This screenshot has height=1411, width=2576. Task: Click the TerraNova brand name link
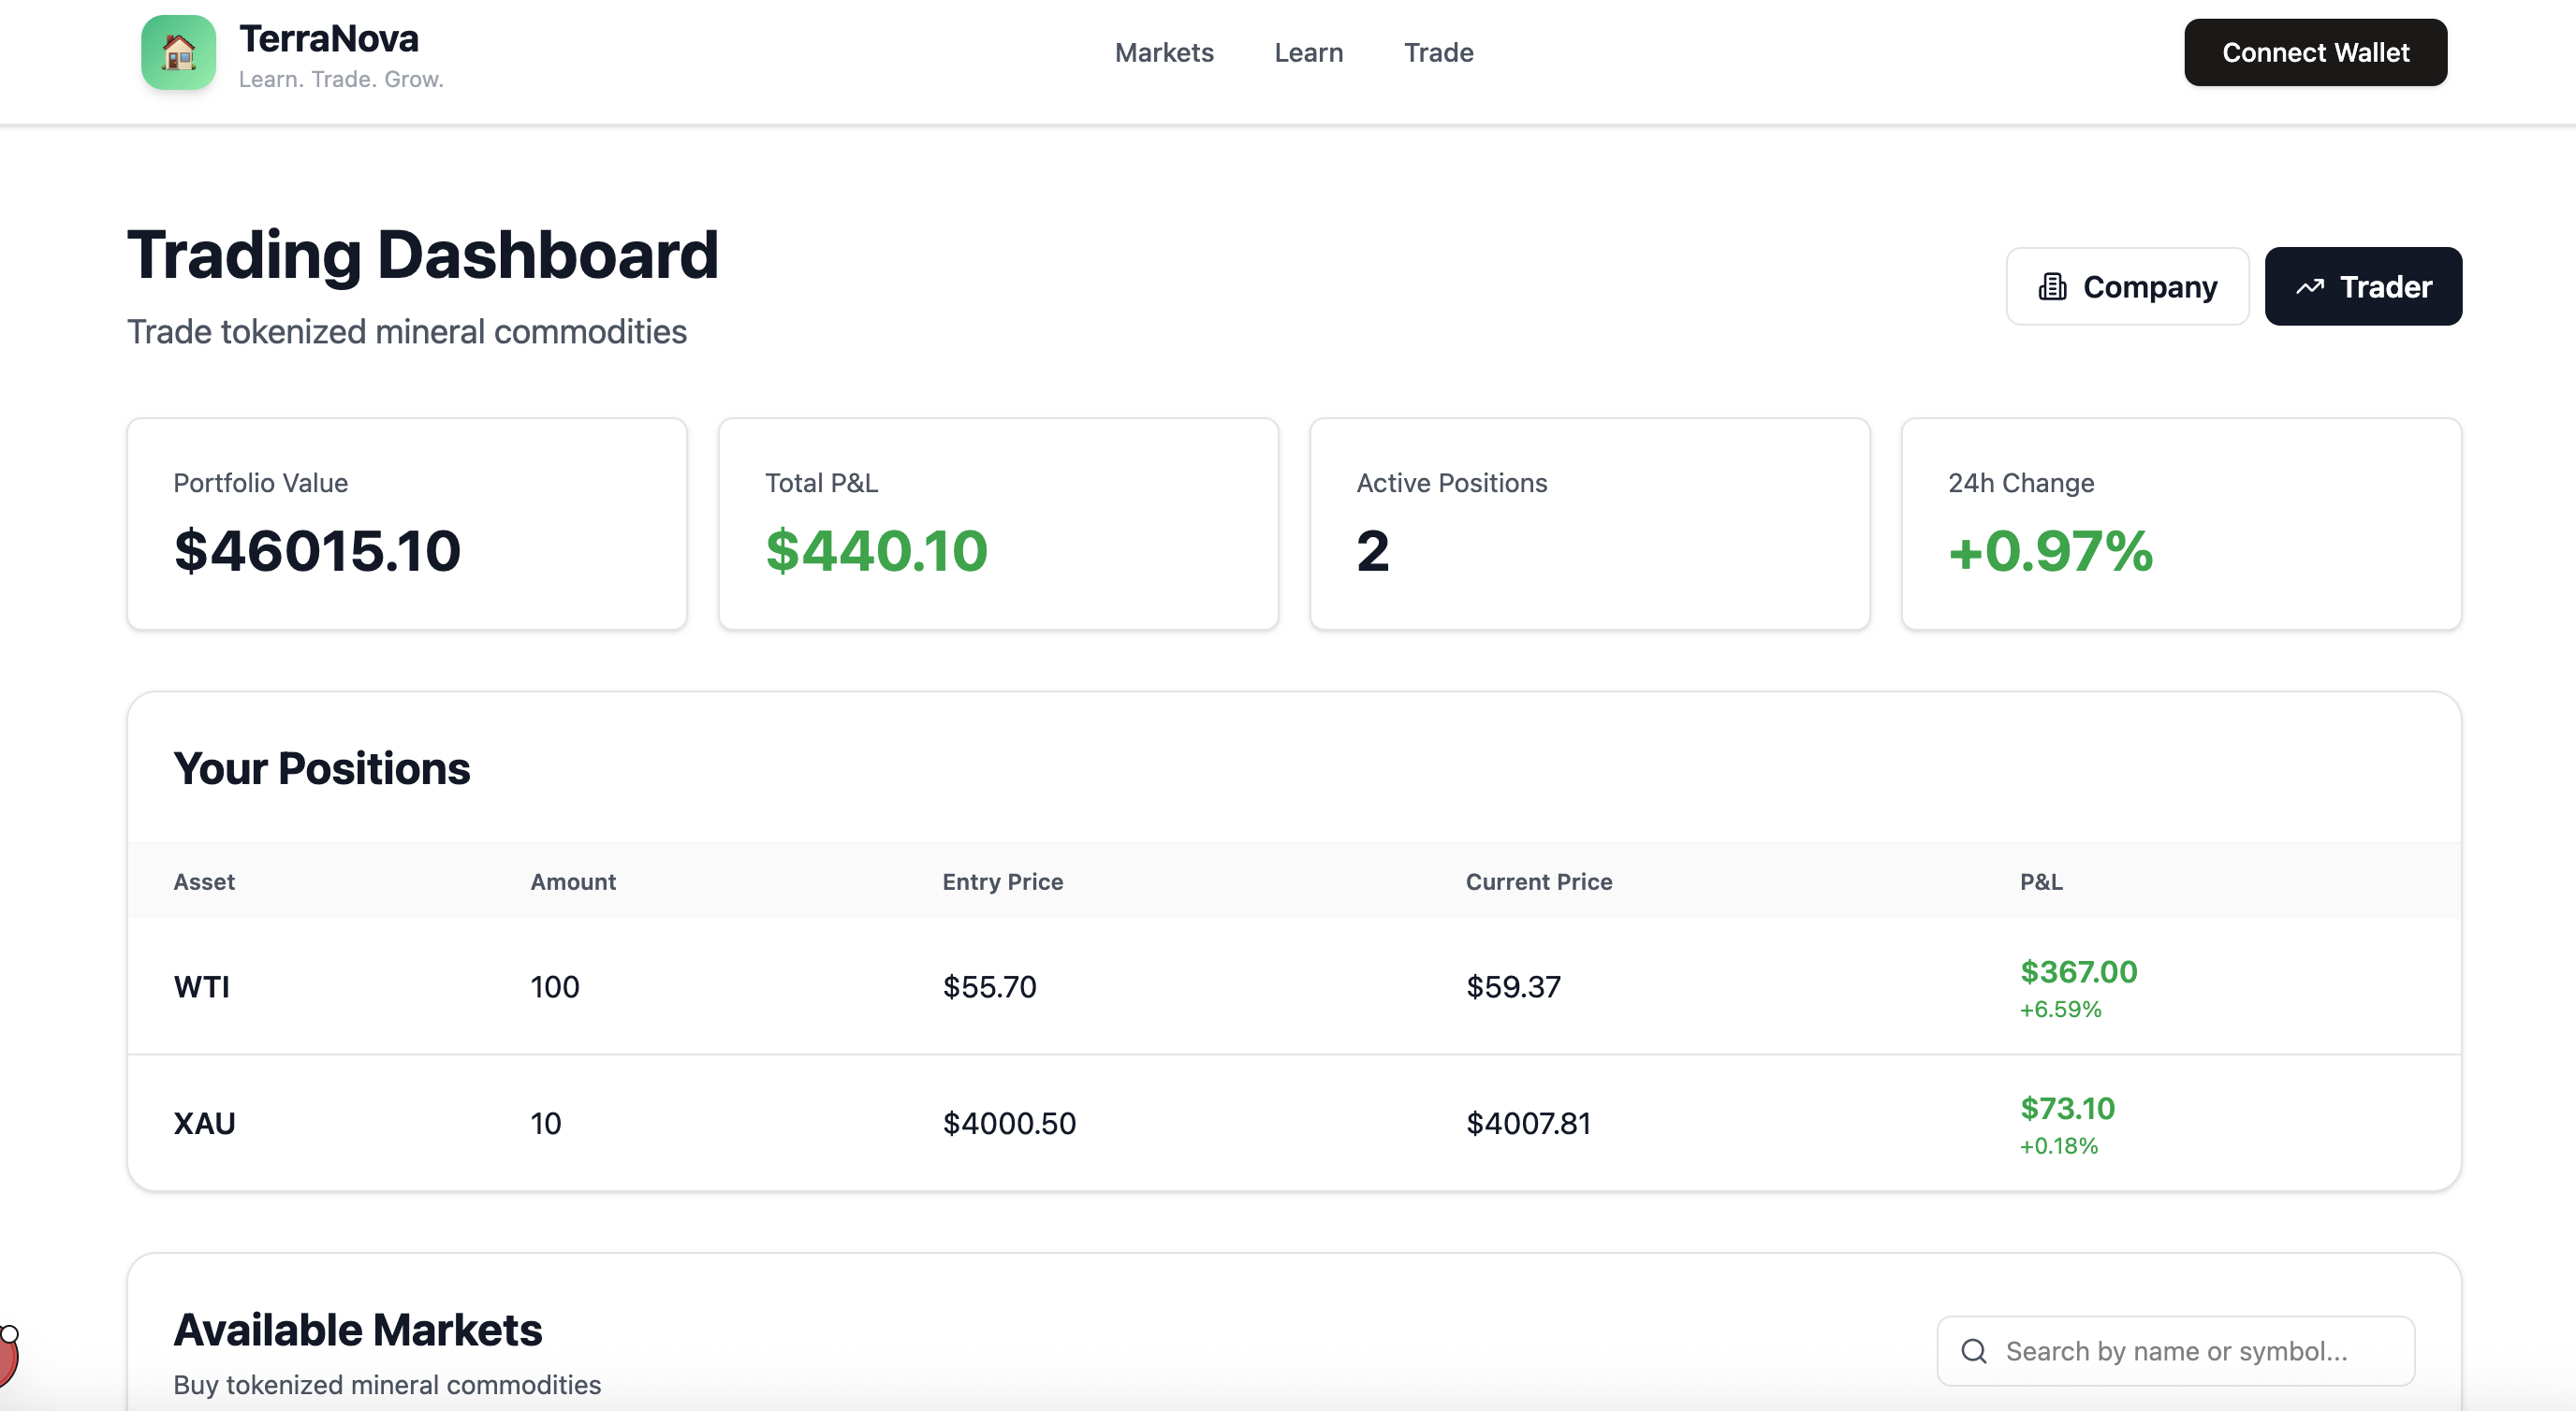tap(328, 39)
